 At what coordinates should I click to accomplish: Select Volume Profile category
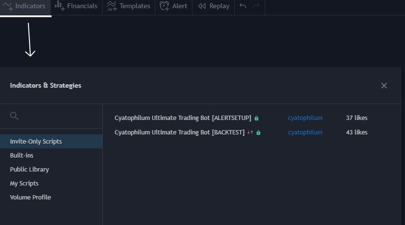pyautogui.click(x=51, y=197)
